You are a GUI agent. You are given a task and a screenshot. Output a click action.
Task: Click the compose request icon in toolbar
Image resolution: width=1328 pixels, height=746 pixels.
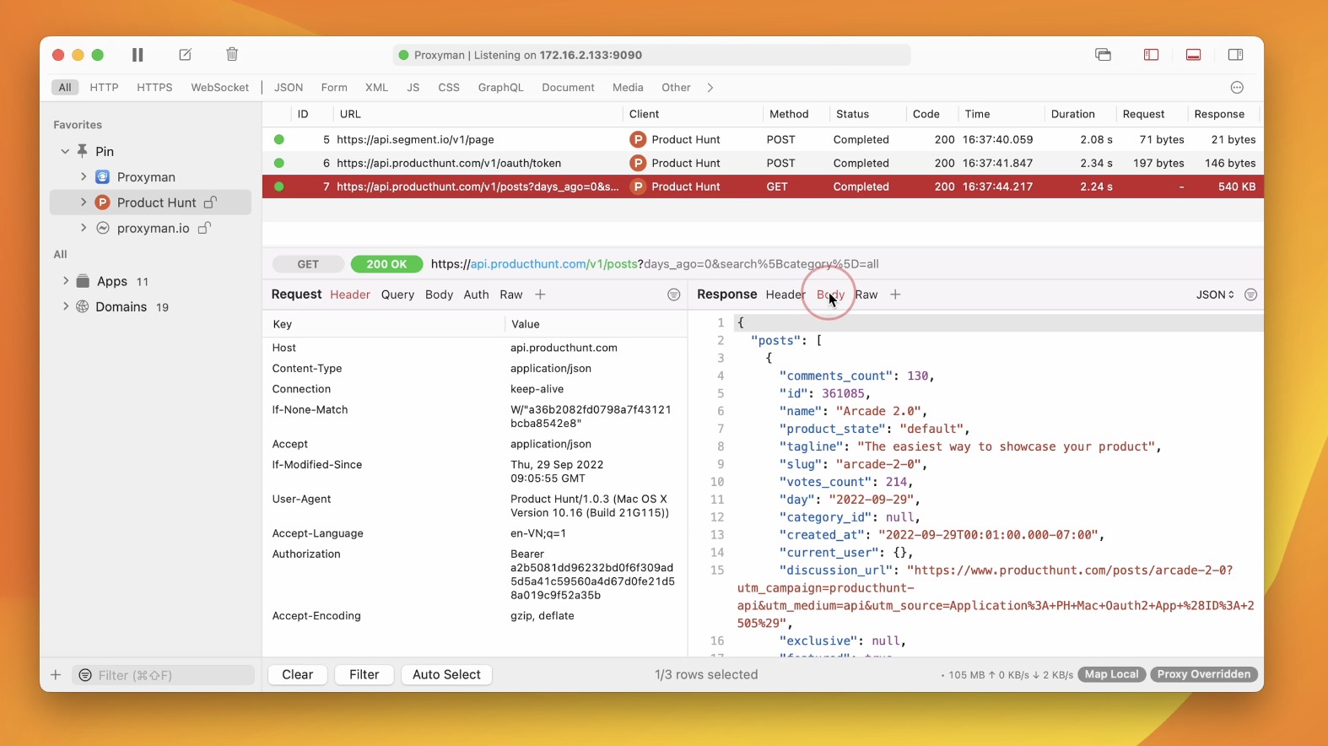185,55
